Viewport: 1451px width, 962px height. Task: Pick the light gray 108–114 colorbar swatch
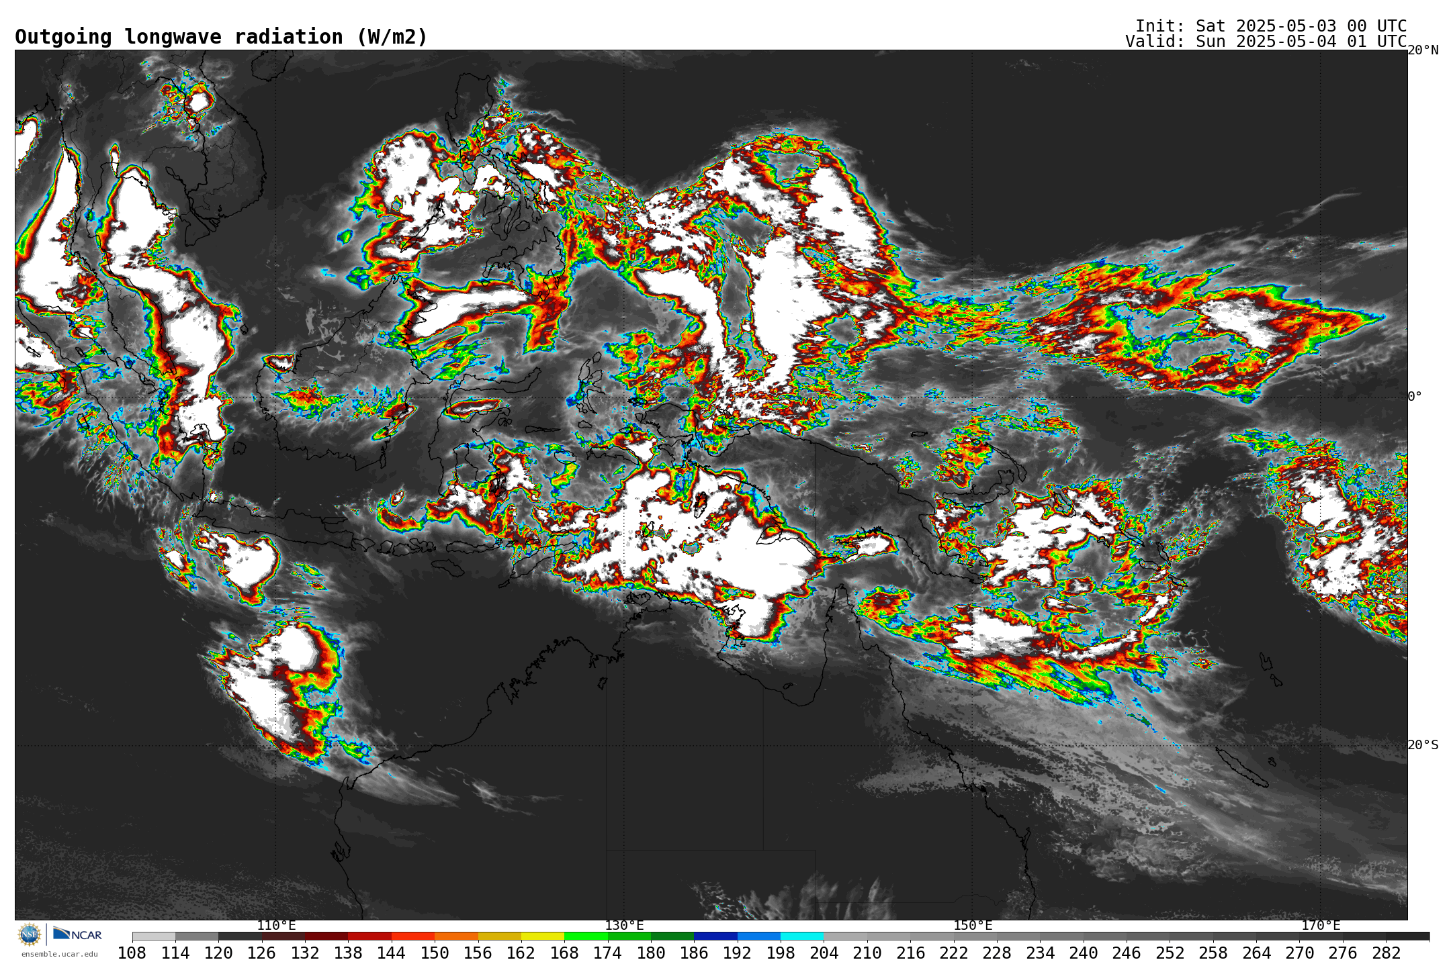154,936
